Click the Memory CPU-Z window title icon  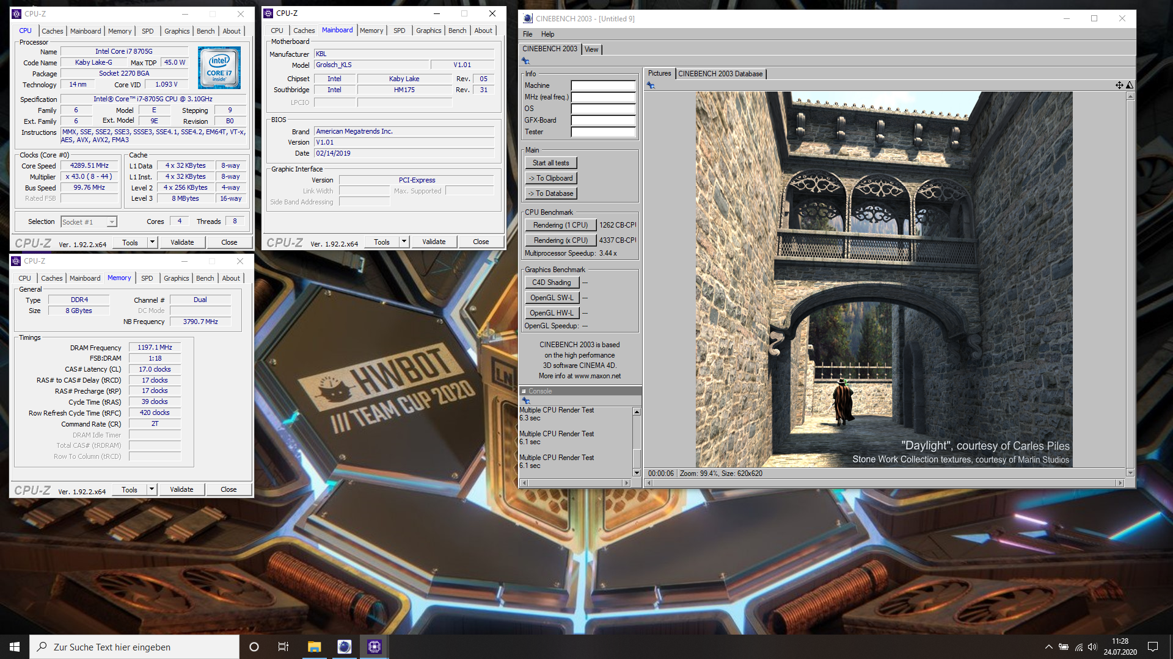point(16,261)
